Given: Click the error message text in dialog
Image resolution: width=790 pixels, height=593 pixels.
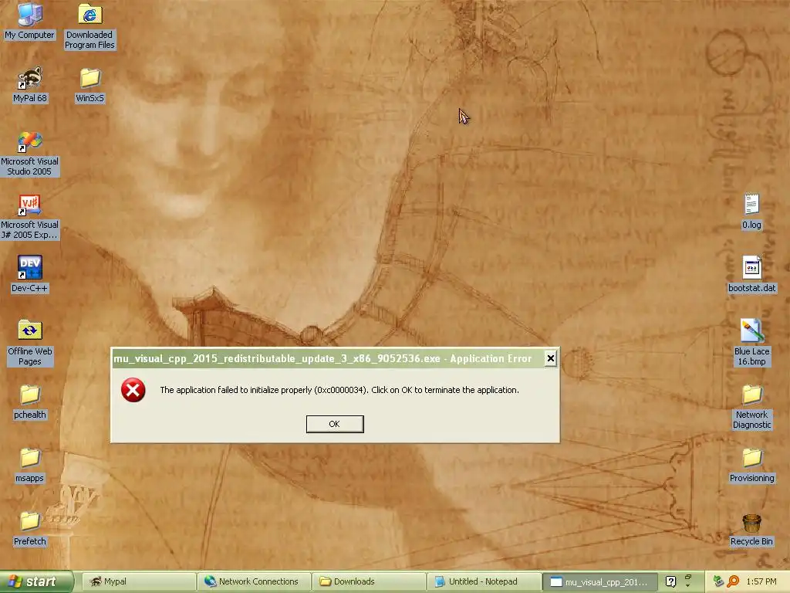Looking at the screenshot, I should (339, 390).
